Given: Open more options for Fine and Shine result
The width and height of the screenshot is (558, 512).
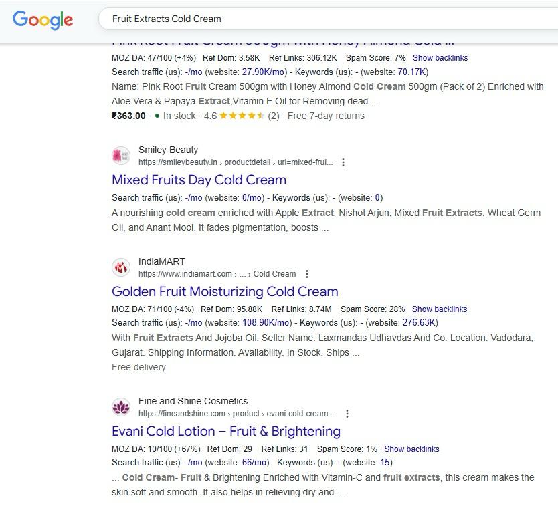Looking at the screenshot, I should click(x=347, y=414).
